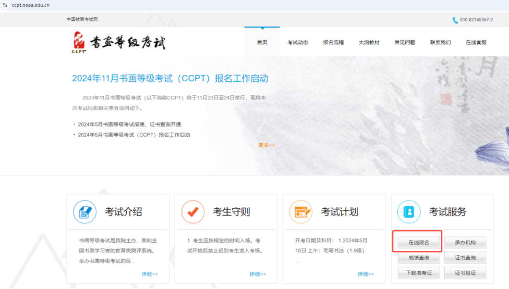Select 大纲教材 in the top menu

pos(369,42)
